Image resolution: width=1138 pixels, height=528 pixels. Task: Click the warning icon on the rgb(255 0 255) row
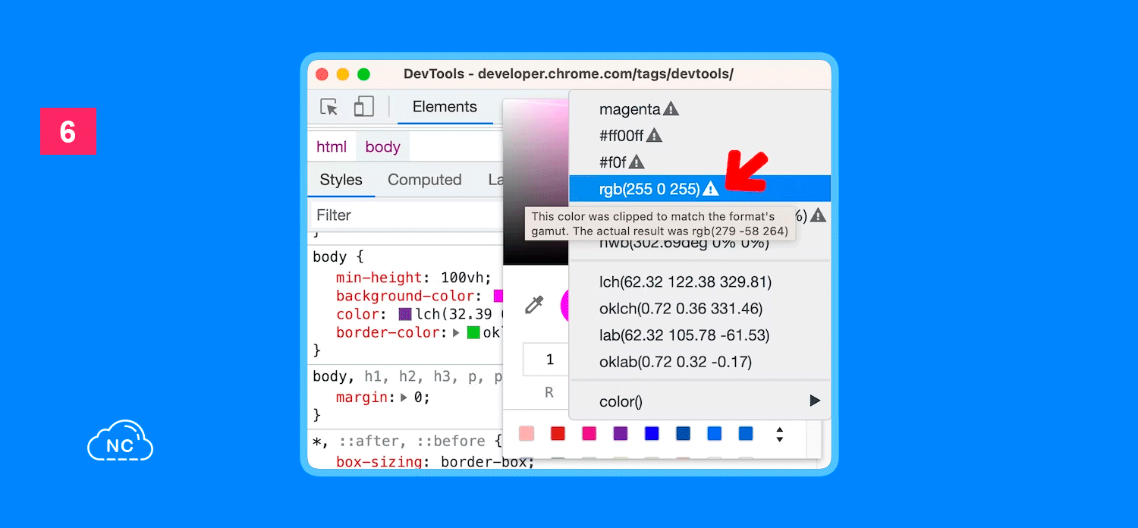[710, 189]
